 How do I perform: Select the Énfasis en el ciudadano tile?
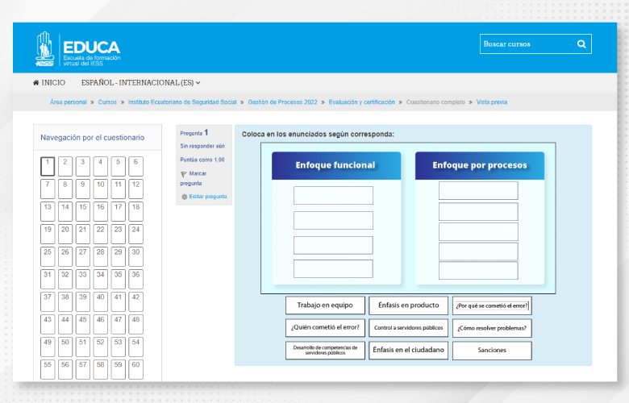[x=408, y=350]
